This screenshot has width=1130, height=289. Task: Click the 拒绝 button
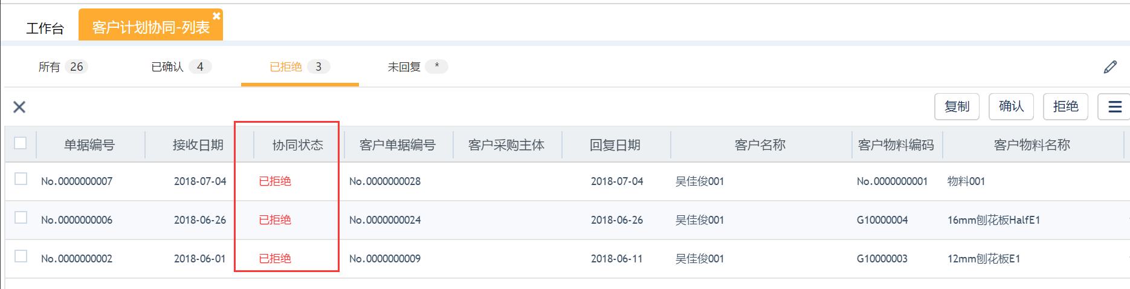(x=1065, y=106)
